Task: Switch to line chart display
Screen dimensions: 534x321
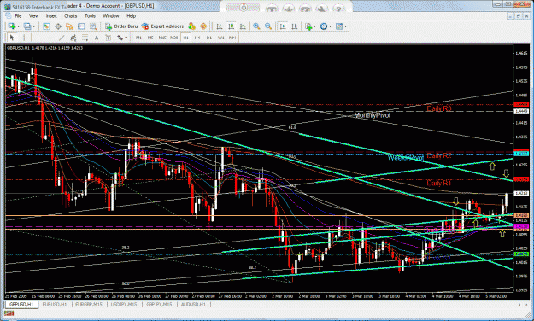Action: [243, 26]
